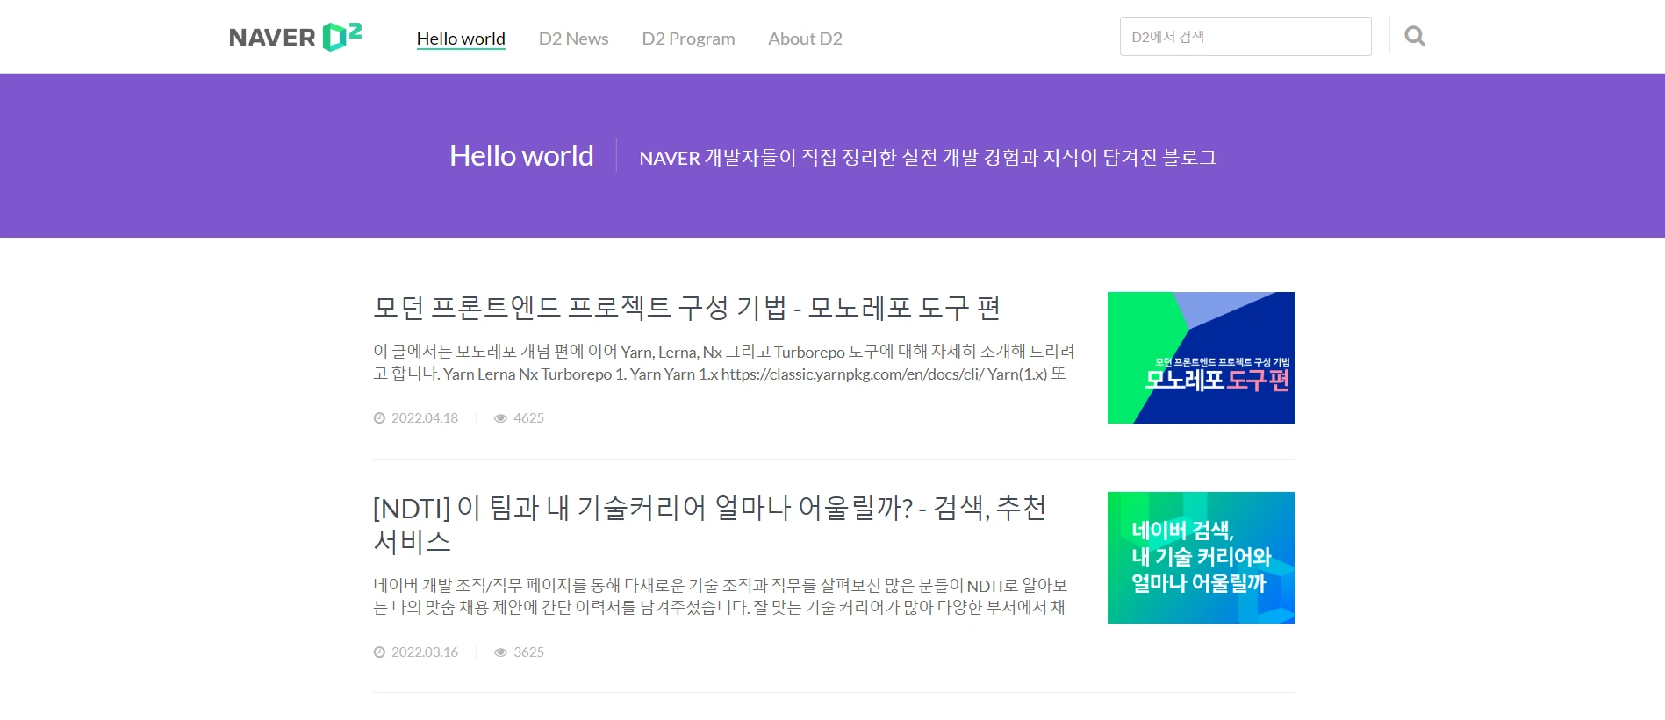
Task: Click excerpt starting 네이버 개발 조직/직무
Action: coord(721,596)
